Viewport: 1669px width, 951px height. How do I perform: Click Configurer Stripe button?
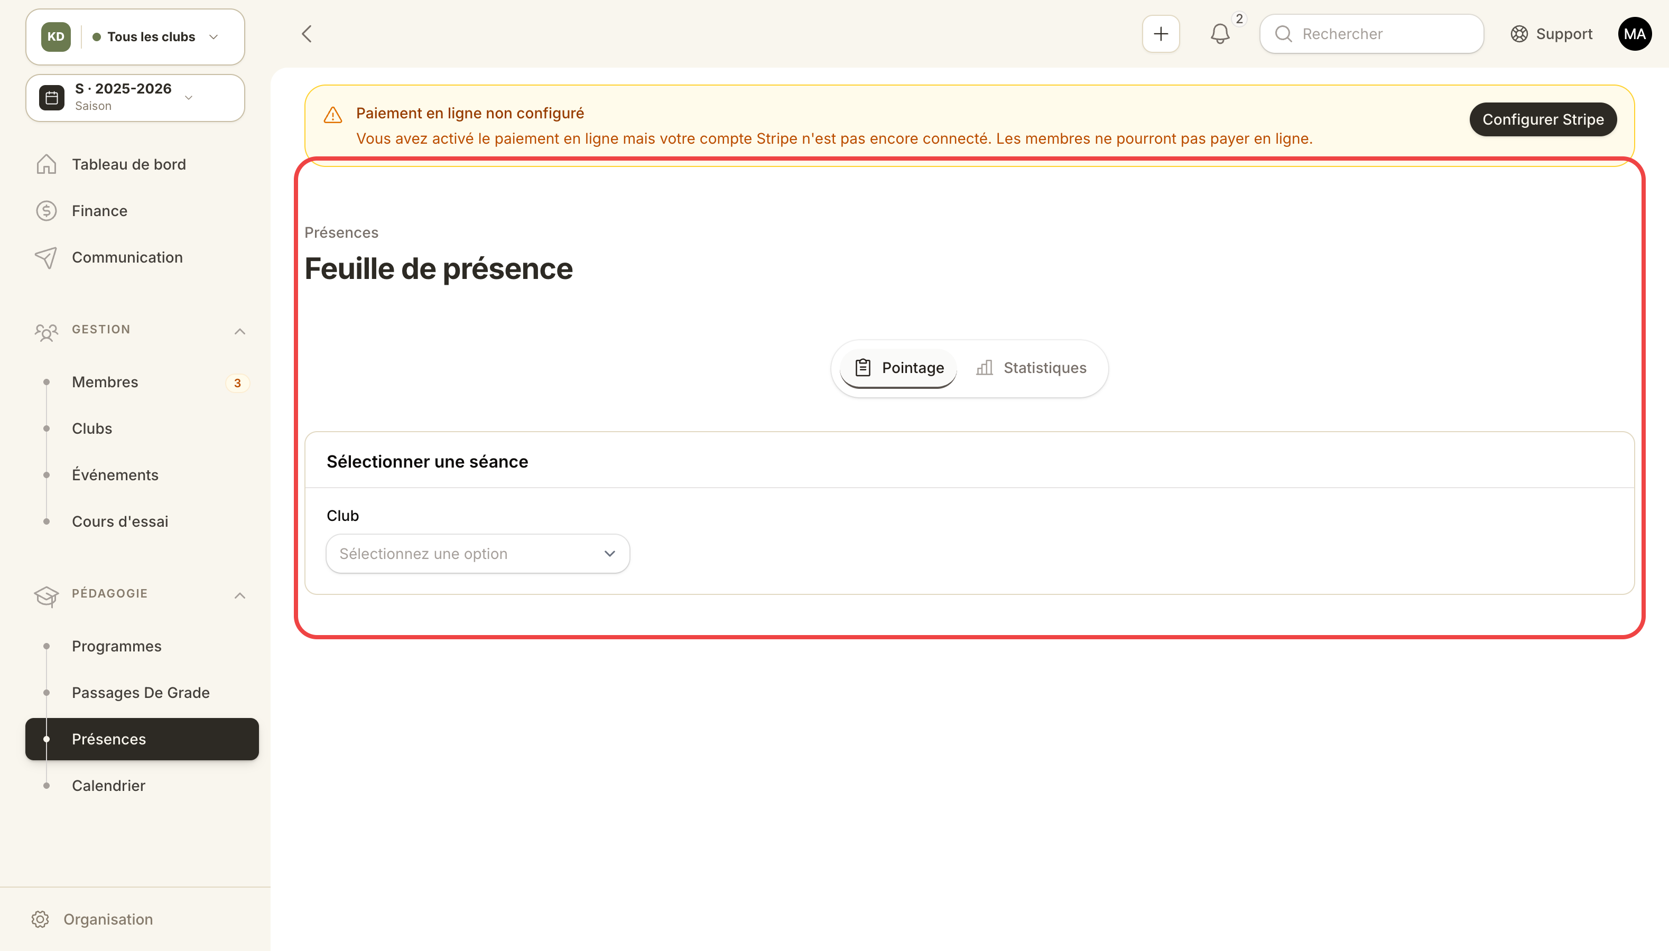[1543, 119]
